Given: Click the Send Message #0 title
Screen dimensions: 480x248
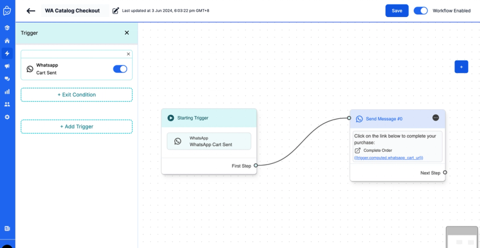Looking at the screenshot, I should pos(384,119).
